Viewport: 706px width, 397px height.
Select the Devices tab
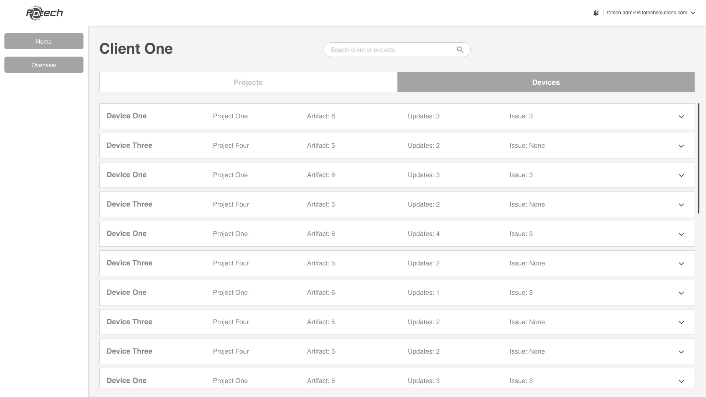coord(546,82)
